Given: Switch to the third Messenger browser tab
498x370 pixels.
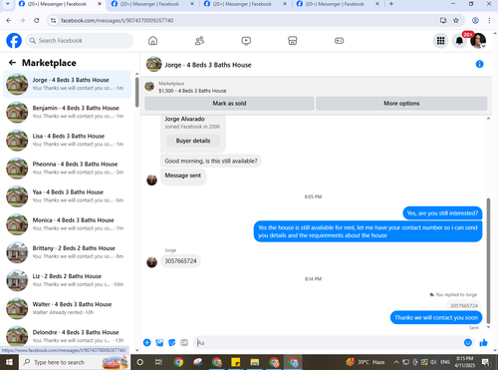Looking at the screenshot, I should [x=242, y=4].
